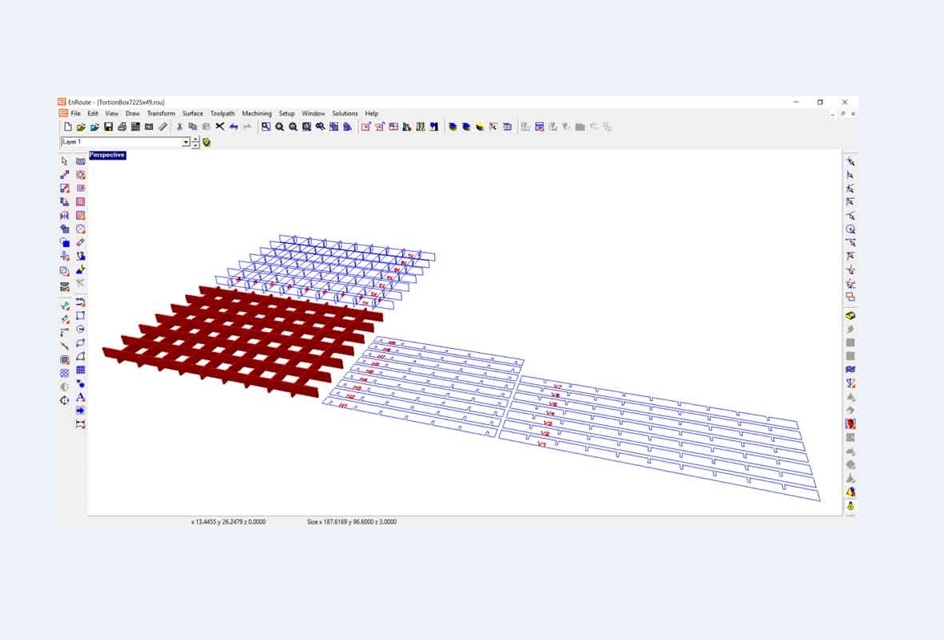This screenshot has height=640, width=944.
Task: Step layer up with the spinner arrow
Action: pos(195,140)
